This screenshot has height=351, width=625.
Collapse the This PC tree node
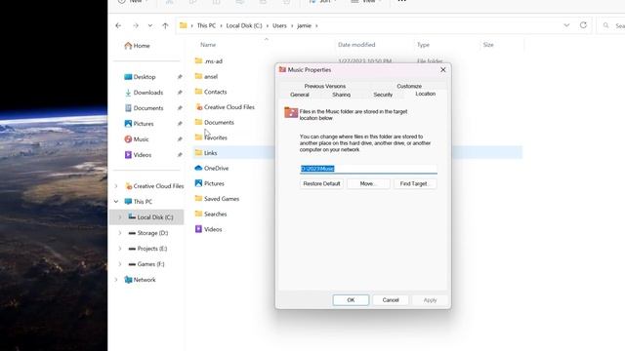(116, 202)
